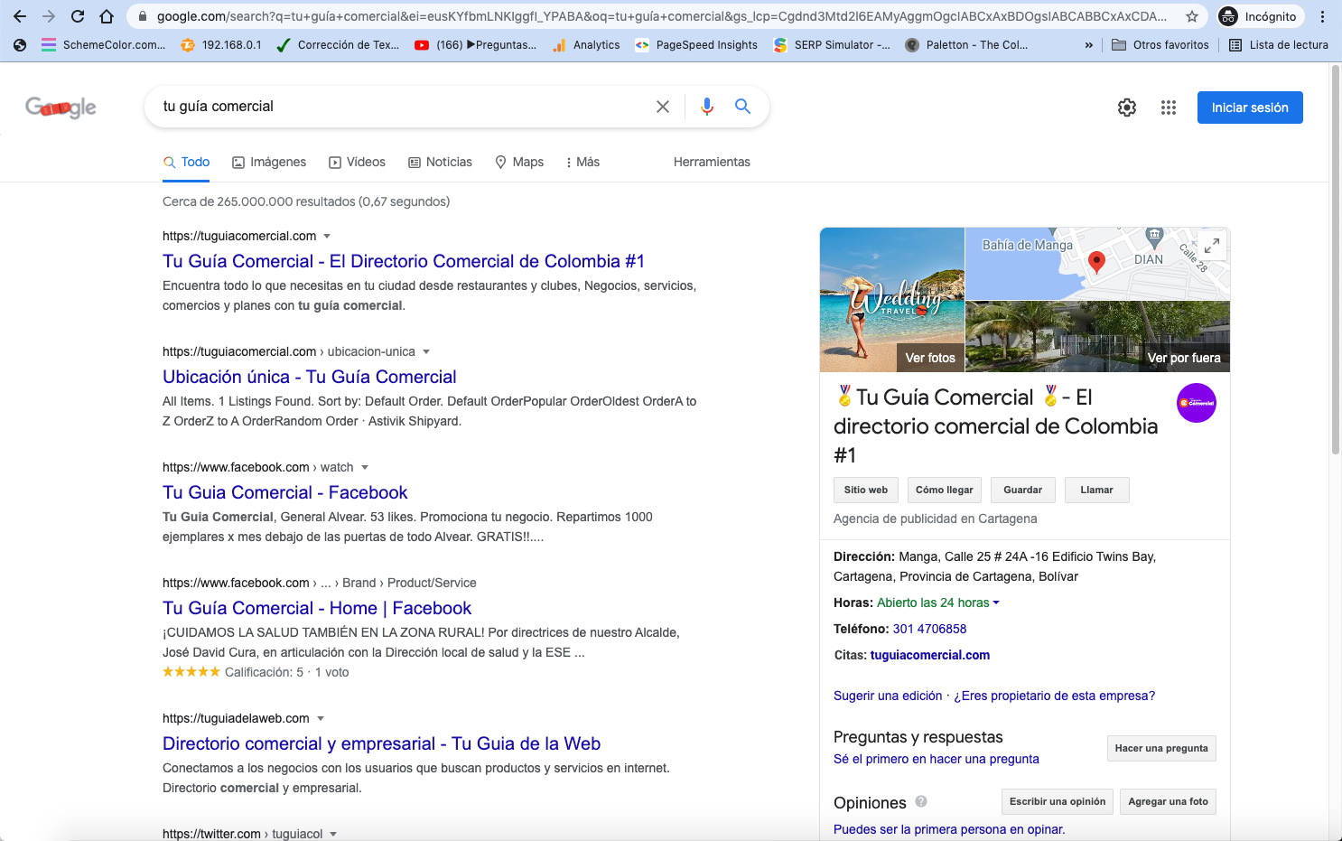Open result Tu Guía Comercial - El Directorio Comercial
The width and height of the screenshot is (1342, 841).
point(404,261)
